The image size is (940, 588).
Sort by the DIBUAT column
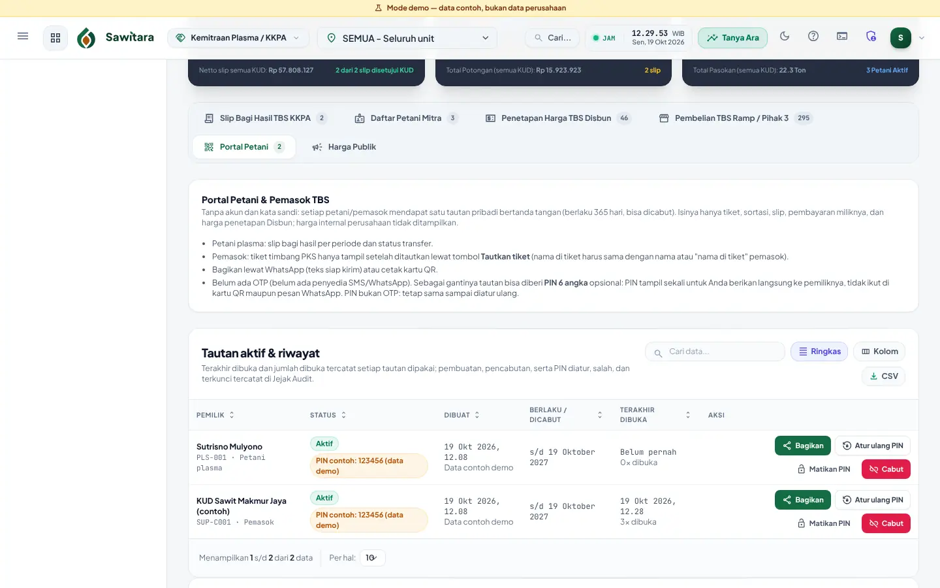point(462,415)
